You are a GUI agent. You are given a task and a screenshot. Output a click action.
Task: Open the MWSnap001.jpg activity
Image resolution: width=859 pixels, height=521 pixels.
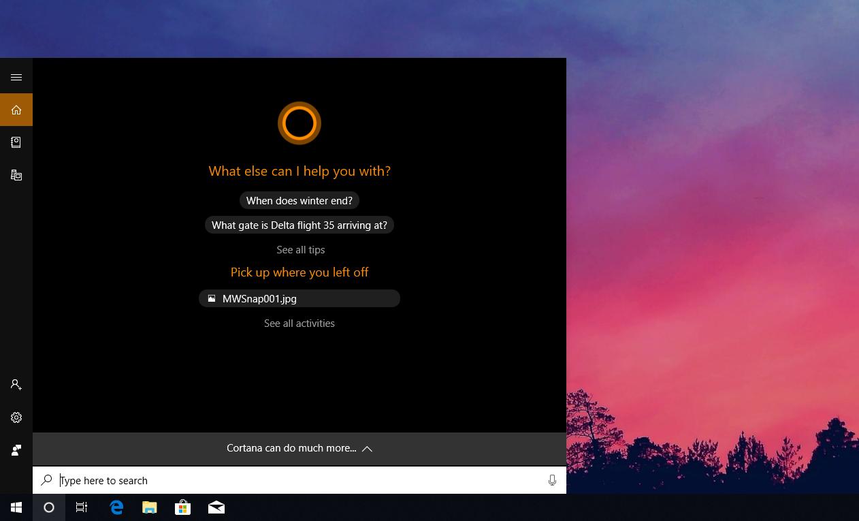[299, 298]
